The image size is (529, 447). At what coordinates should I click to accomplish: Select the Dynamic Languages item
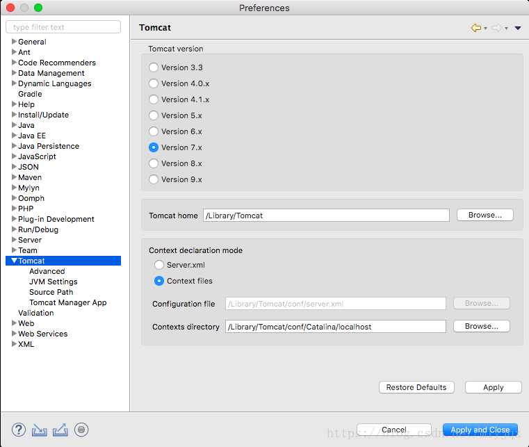[55, 83]
